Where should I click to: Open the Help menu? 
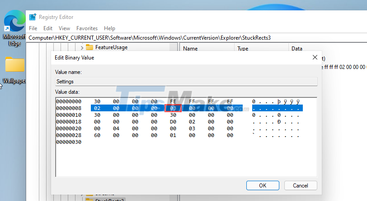coord(109,28)
